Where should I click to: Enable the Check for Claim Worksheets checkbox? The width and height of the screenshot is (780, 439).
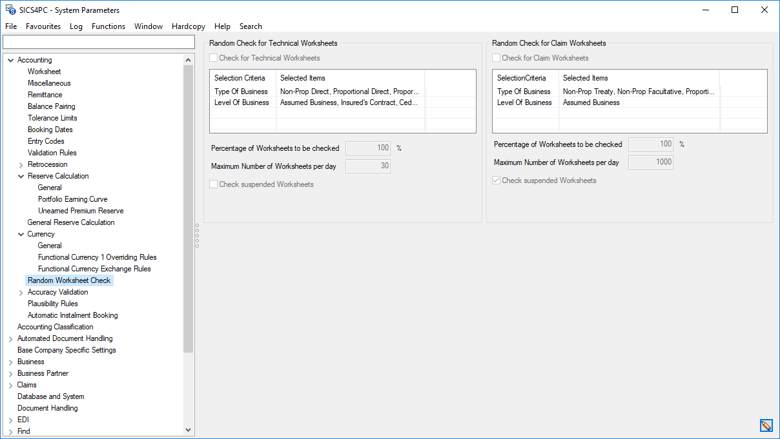click(496, 57)
